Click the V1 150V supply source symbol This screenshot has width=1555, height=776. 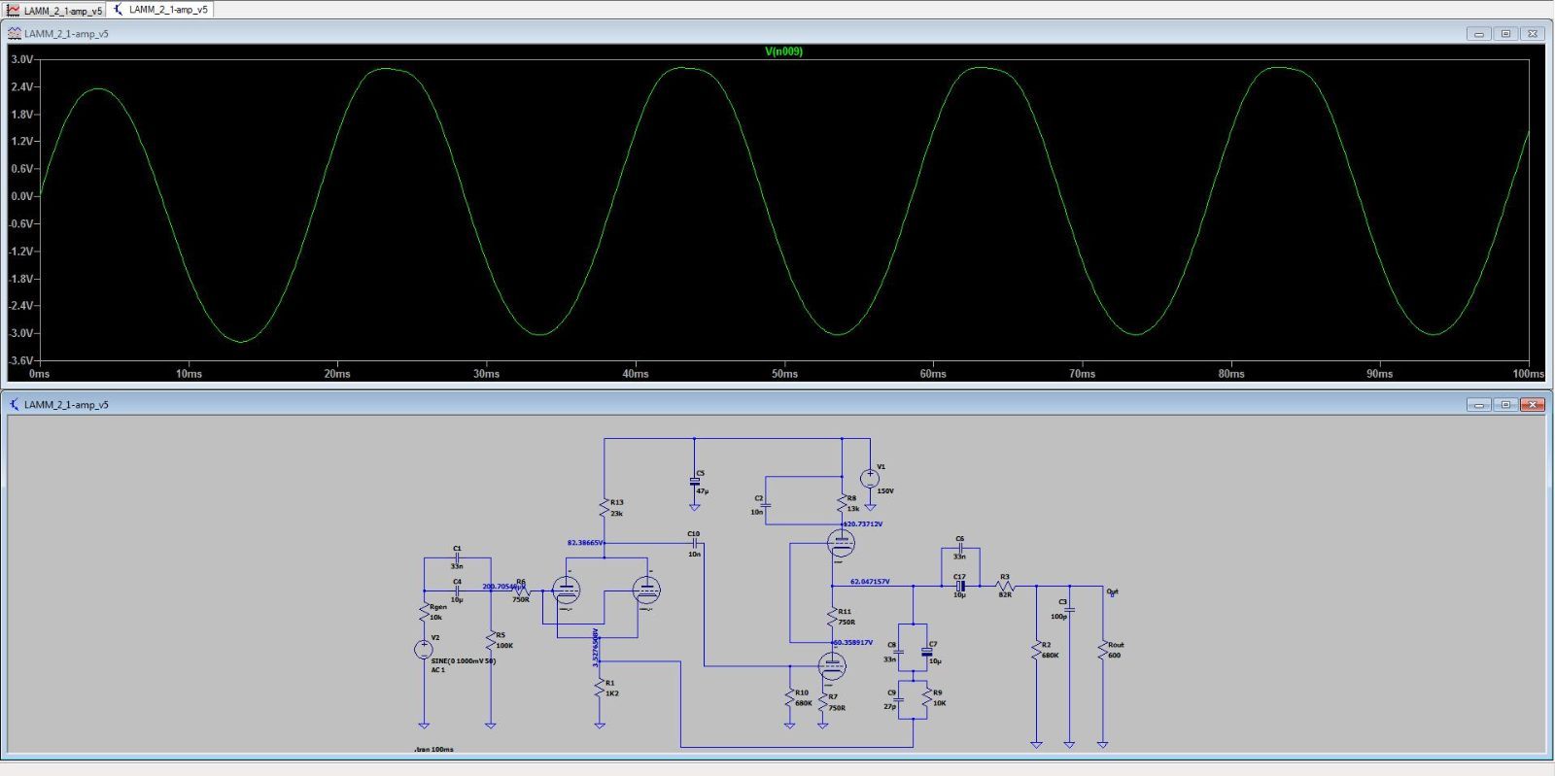click(870, 479)
